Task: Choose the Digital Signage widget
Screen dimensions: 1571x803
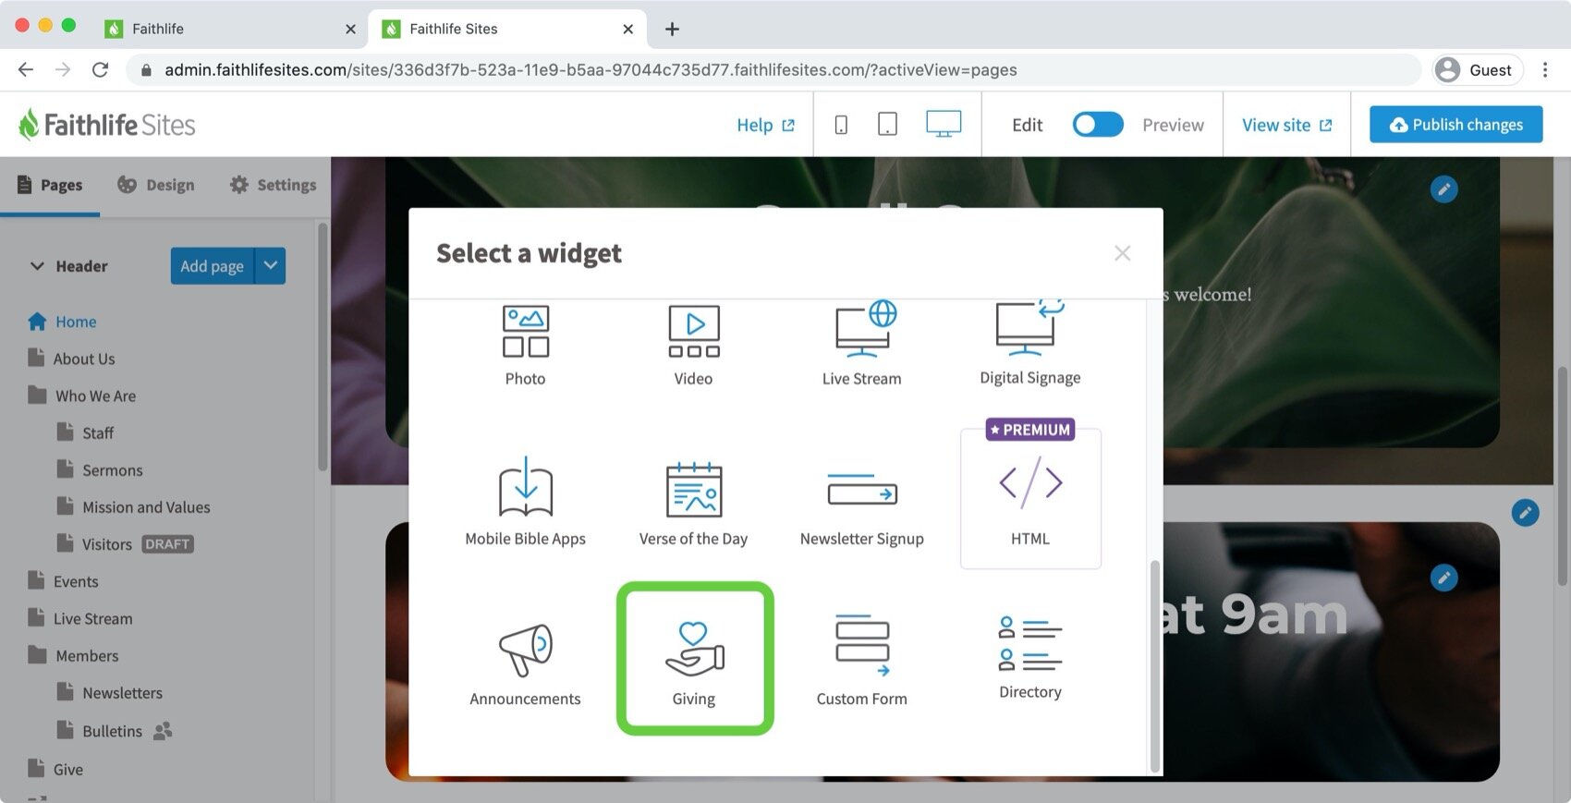Action: click(1029, 345)
